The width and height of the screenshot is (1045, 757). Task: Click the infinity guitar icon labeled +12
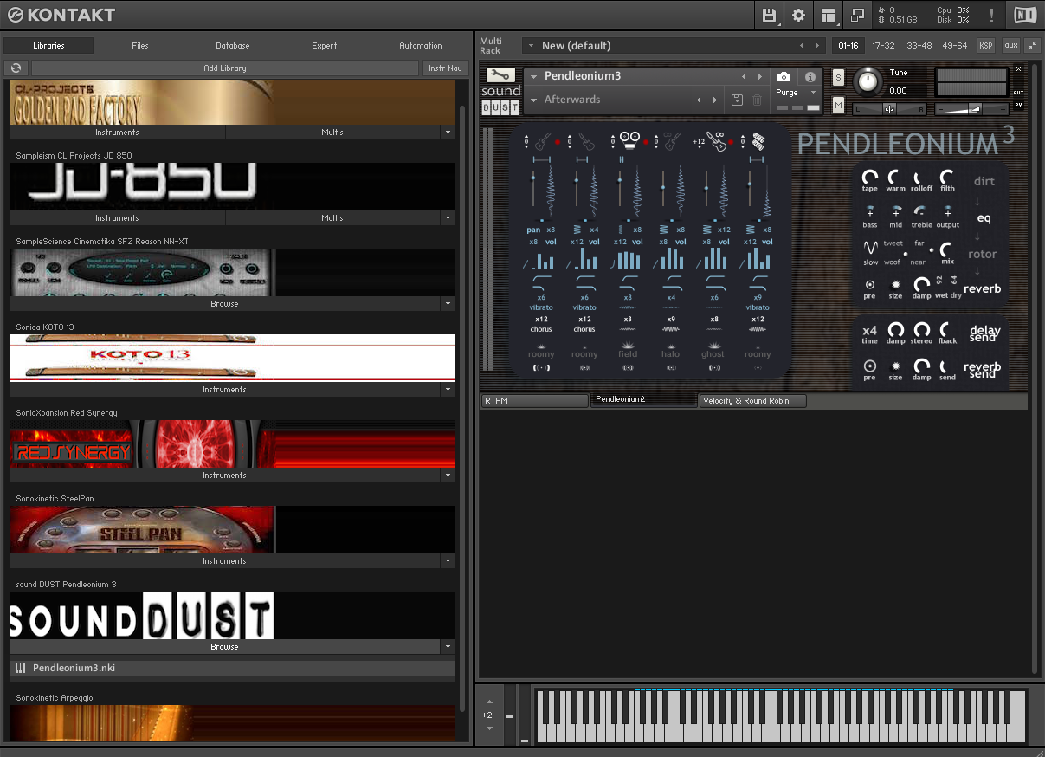[716, 141]
